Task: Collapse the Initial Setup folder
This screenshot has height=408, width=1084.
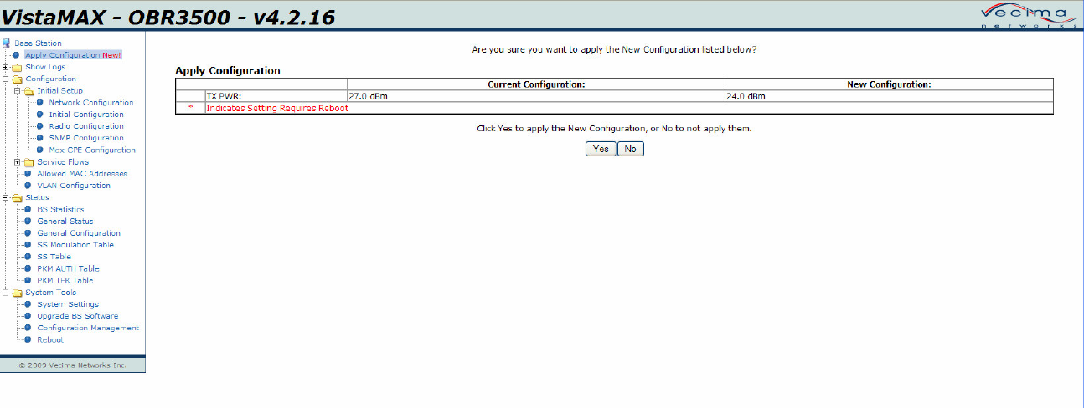Action: click(x=18, y=91)
